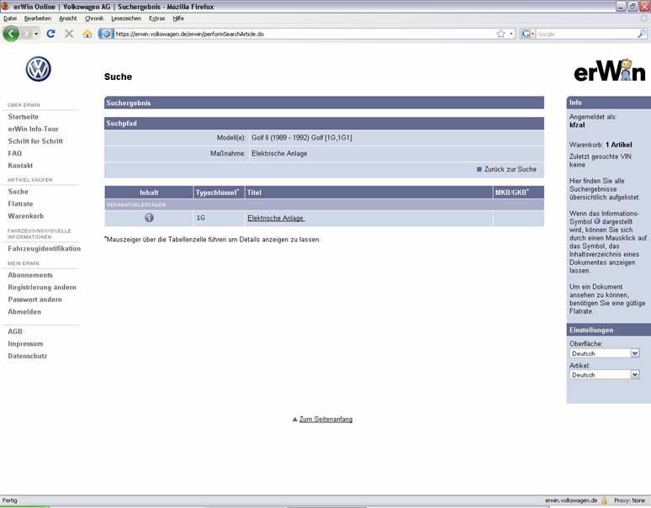Open the document info symbol for 1G

pyautogui.click(x=149, y=218)
